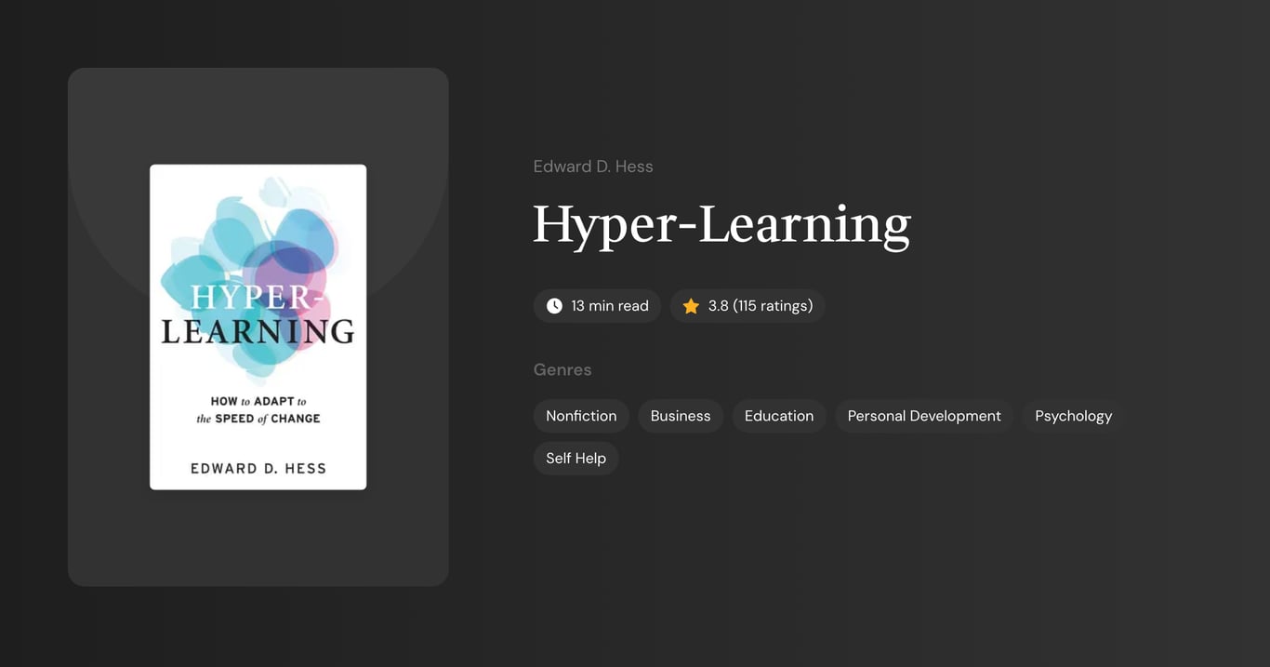The image size is (1270, 667).
Task: Click the rounded book cover card background
Action: click(258, 540)
